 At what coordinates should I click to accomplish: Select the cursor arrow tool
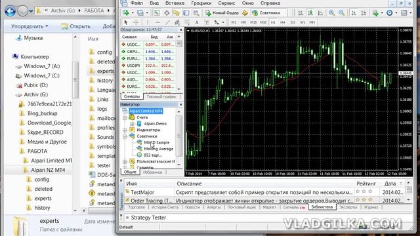coord(126,22)
